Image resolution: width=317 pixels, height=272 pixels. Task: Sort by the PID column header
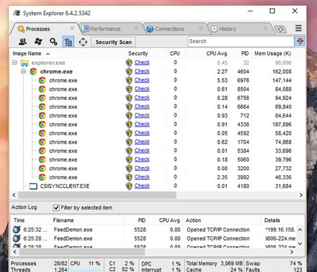[245, 54]
